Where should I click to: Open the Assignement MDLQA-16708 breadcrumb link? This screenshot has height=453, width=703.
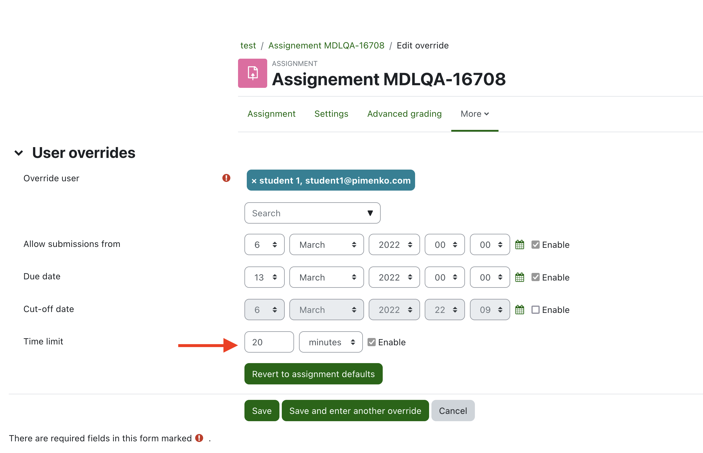(x=326, y=46)
